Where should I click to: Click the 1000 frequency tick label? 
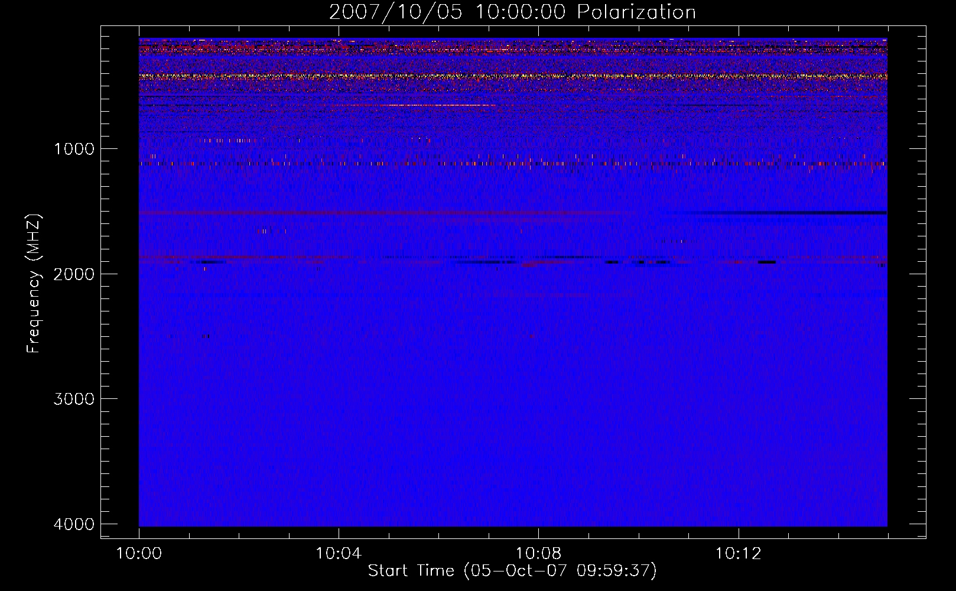pos(74,149)
